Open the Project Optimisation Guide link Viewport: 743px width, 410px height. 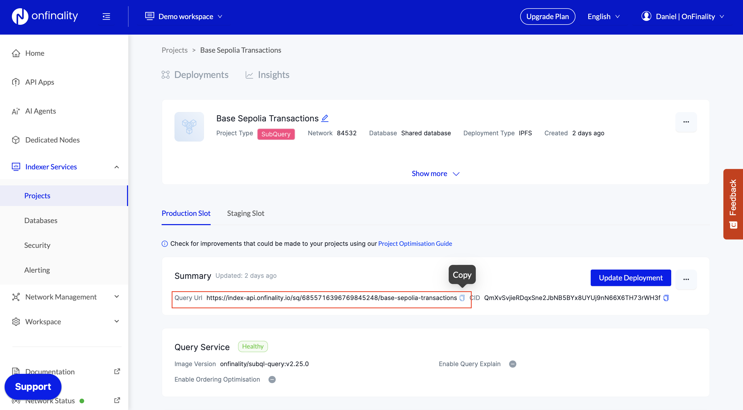coord(415,243)
